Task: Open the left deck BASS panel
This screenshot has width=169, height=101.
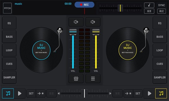Action: click(9, 36)
